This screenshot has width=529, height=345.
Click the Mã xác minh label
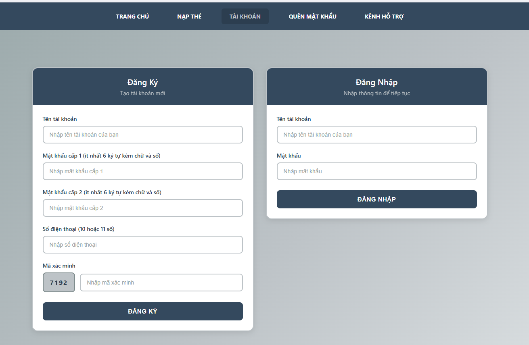59,266
